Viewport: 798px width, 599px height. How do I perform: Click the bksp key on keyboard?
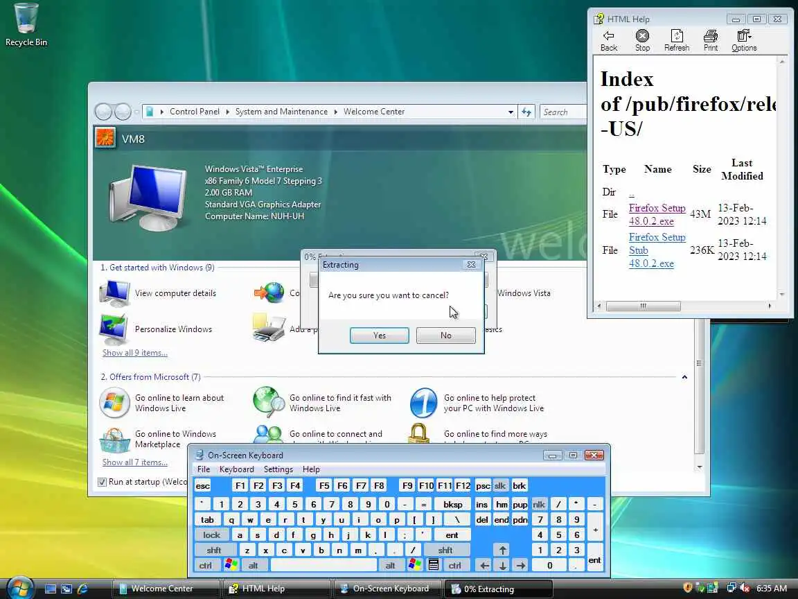(452, 504)
